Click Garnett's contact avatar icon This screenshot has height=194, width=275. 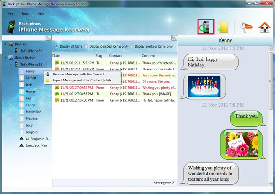coord(22,78)
